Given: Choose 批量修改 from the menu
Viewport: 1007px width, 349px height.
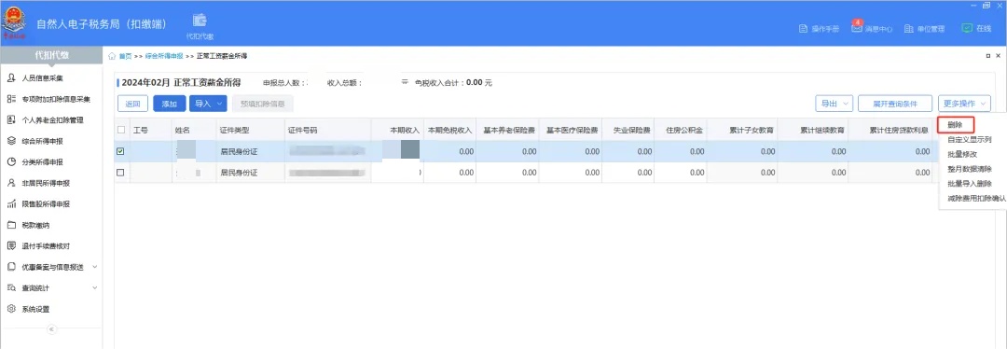Looking at the screenshot, I should (x=962, y=154).
